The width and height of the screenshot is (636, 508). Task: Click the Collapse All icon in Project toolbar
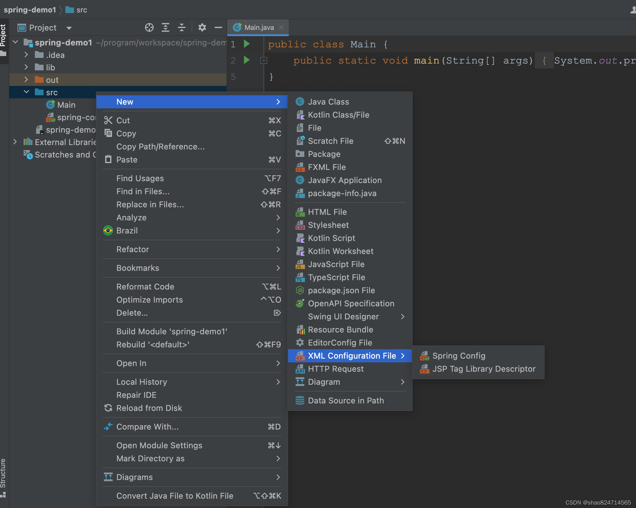[182, 28]
